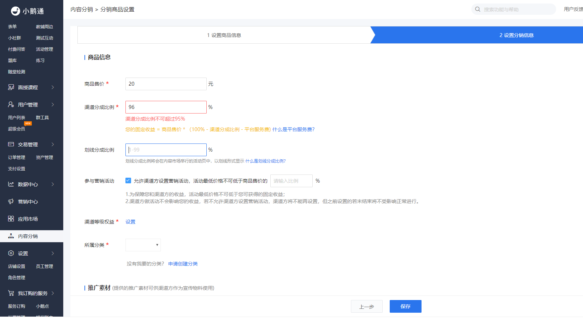Open the 所属分类 dropdown
The width and height of the screenshot is (583, 318).
coord(143,245)
